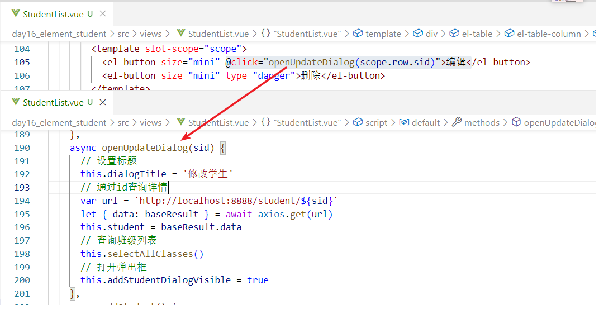
Task: Click Vue file icon in upper breadcrumb
Action: [180, 34]
